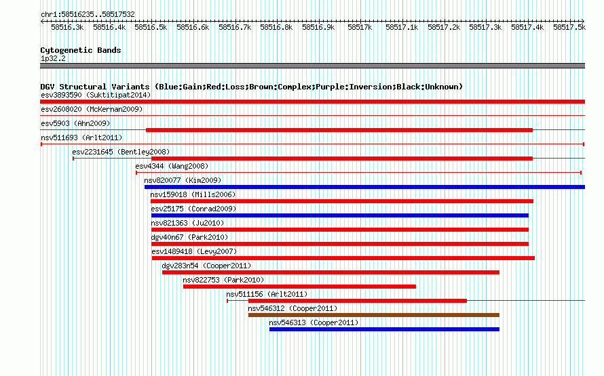The width and height of the screenshot is (604, 376).
Task: Click the dgv283n54 (Cooper2011) label
Action: click(x=206, y=266)
